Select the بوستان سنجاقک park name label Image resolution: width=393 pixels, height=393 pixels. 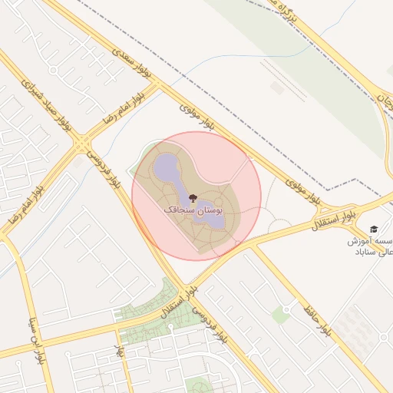[193, 210]
